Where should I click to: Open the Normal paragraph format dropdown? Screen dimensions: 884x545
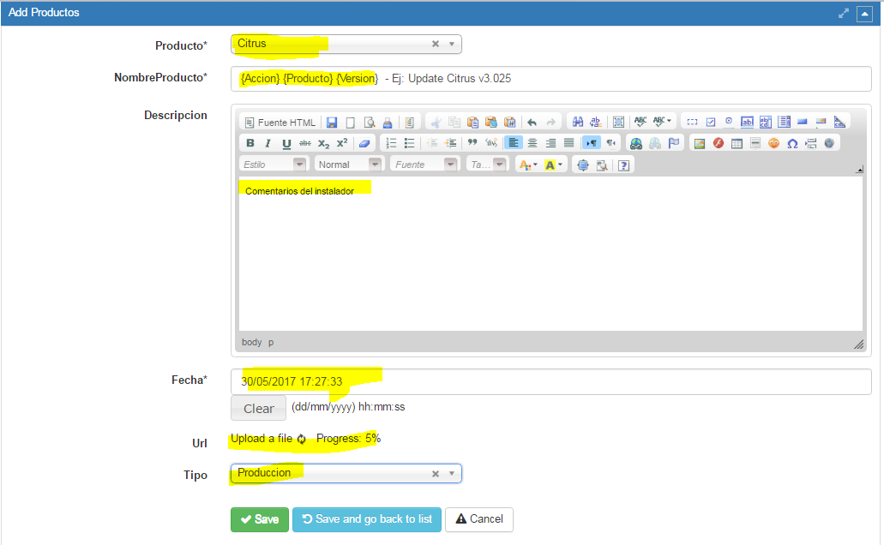tap(348, 165)
